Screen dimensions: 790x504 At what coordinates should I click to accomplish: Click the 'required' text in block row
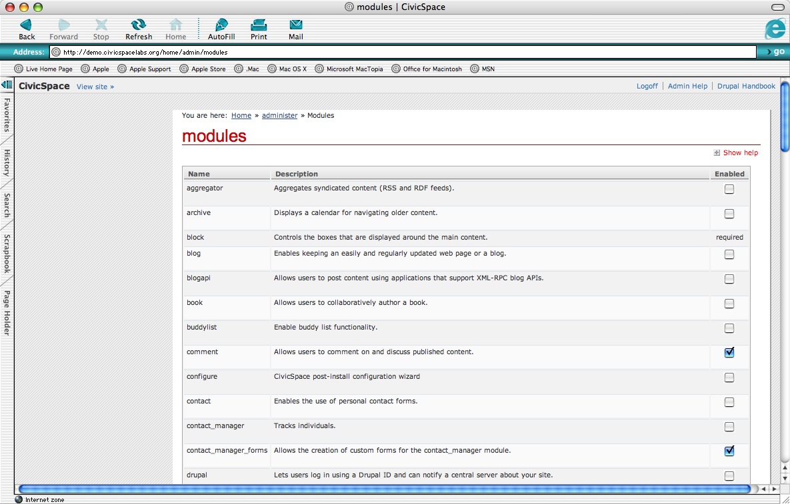(729, 238)
